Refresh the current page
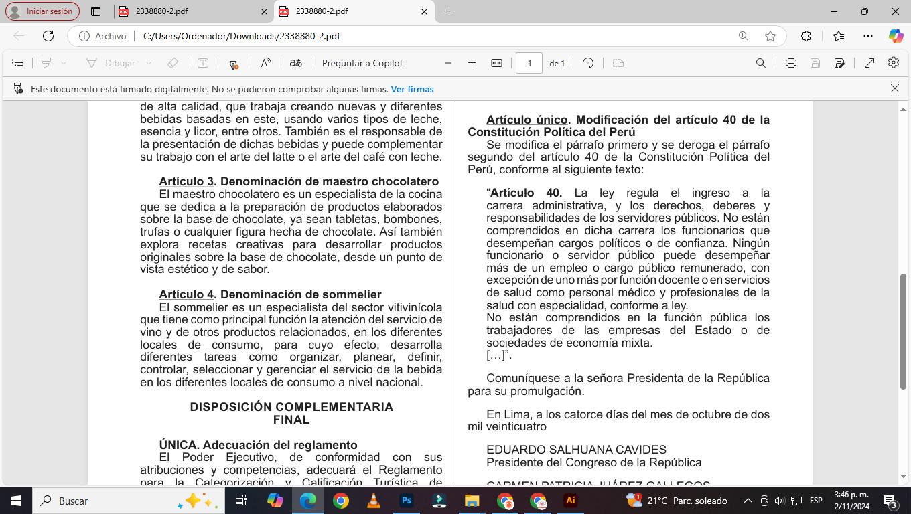 [x=48, y=36]
